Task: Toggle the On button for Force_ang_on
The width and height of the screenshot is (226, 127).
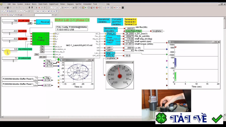Action: pyautogui.click(x=42, y=52)
